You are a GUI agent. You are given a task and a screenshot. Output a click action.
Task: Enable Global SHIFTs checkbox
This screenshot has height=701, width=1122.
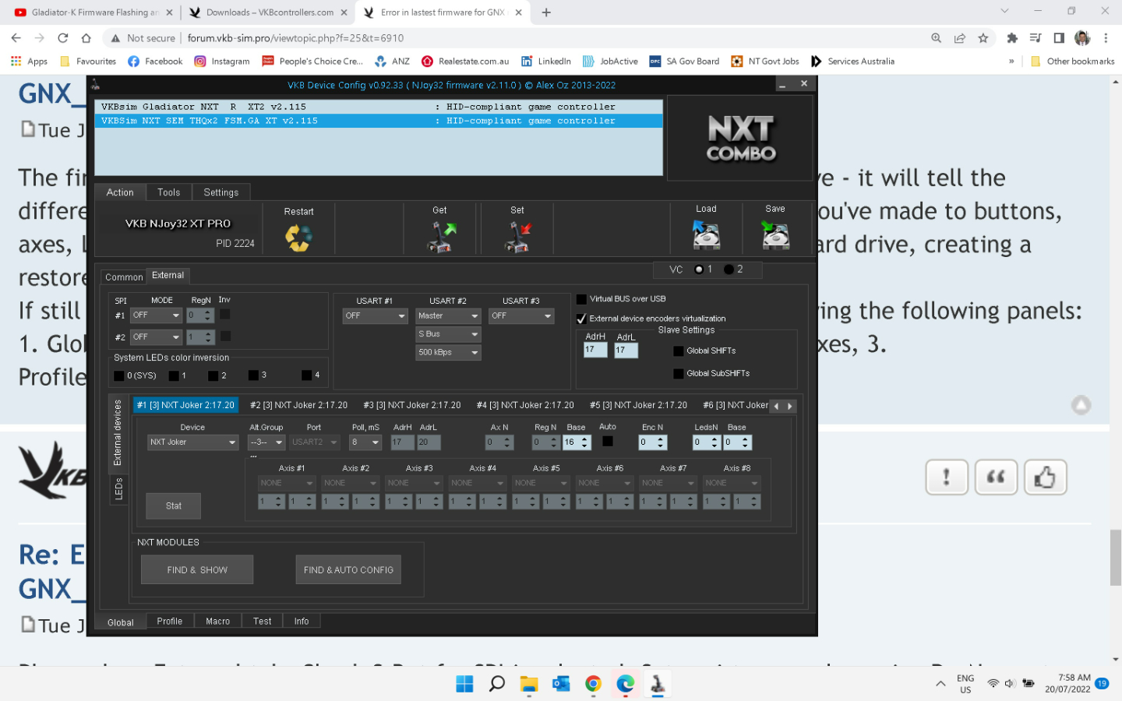(679, 351)
